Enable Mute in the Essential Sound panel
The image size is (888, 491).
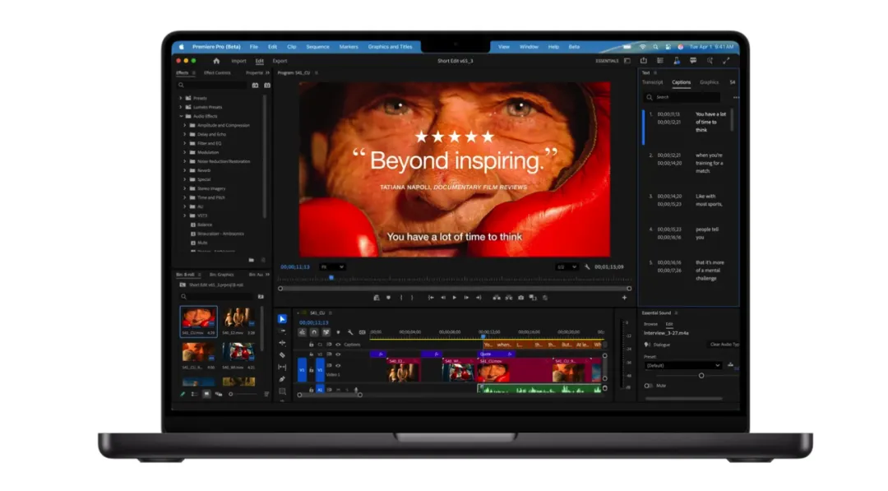[x=647, y=386]
